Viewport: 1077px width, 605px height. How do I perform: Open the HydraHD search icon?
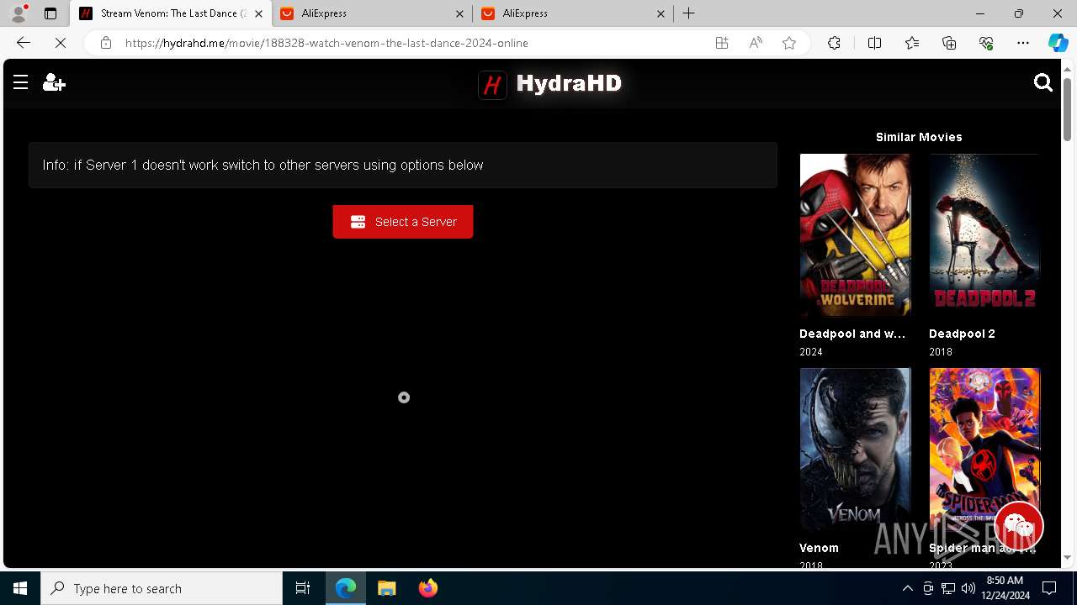1043,82
